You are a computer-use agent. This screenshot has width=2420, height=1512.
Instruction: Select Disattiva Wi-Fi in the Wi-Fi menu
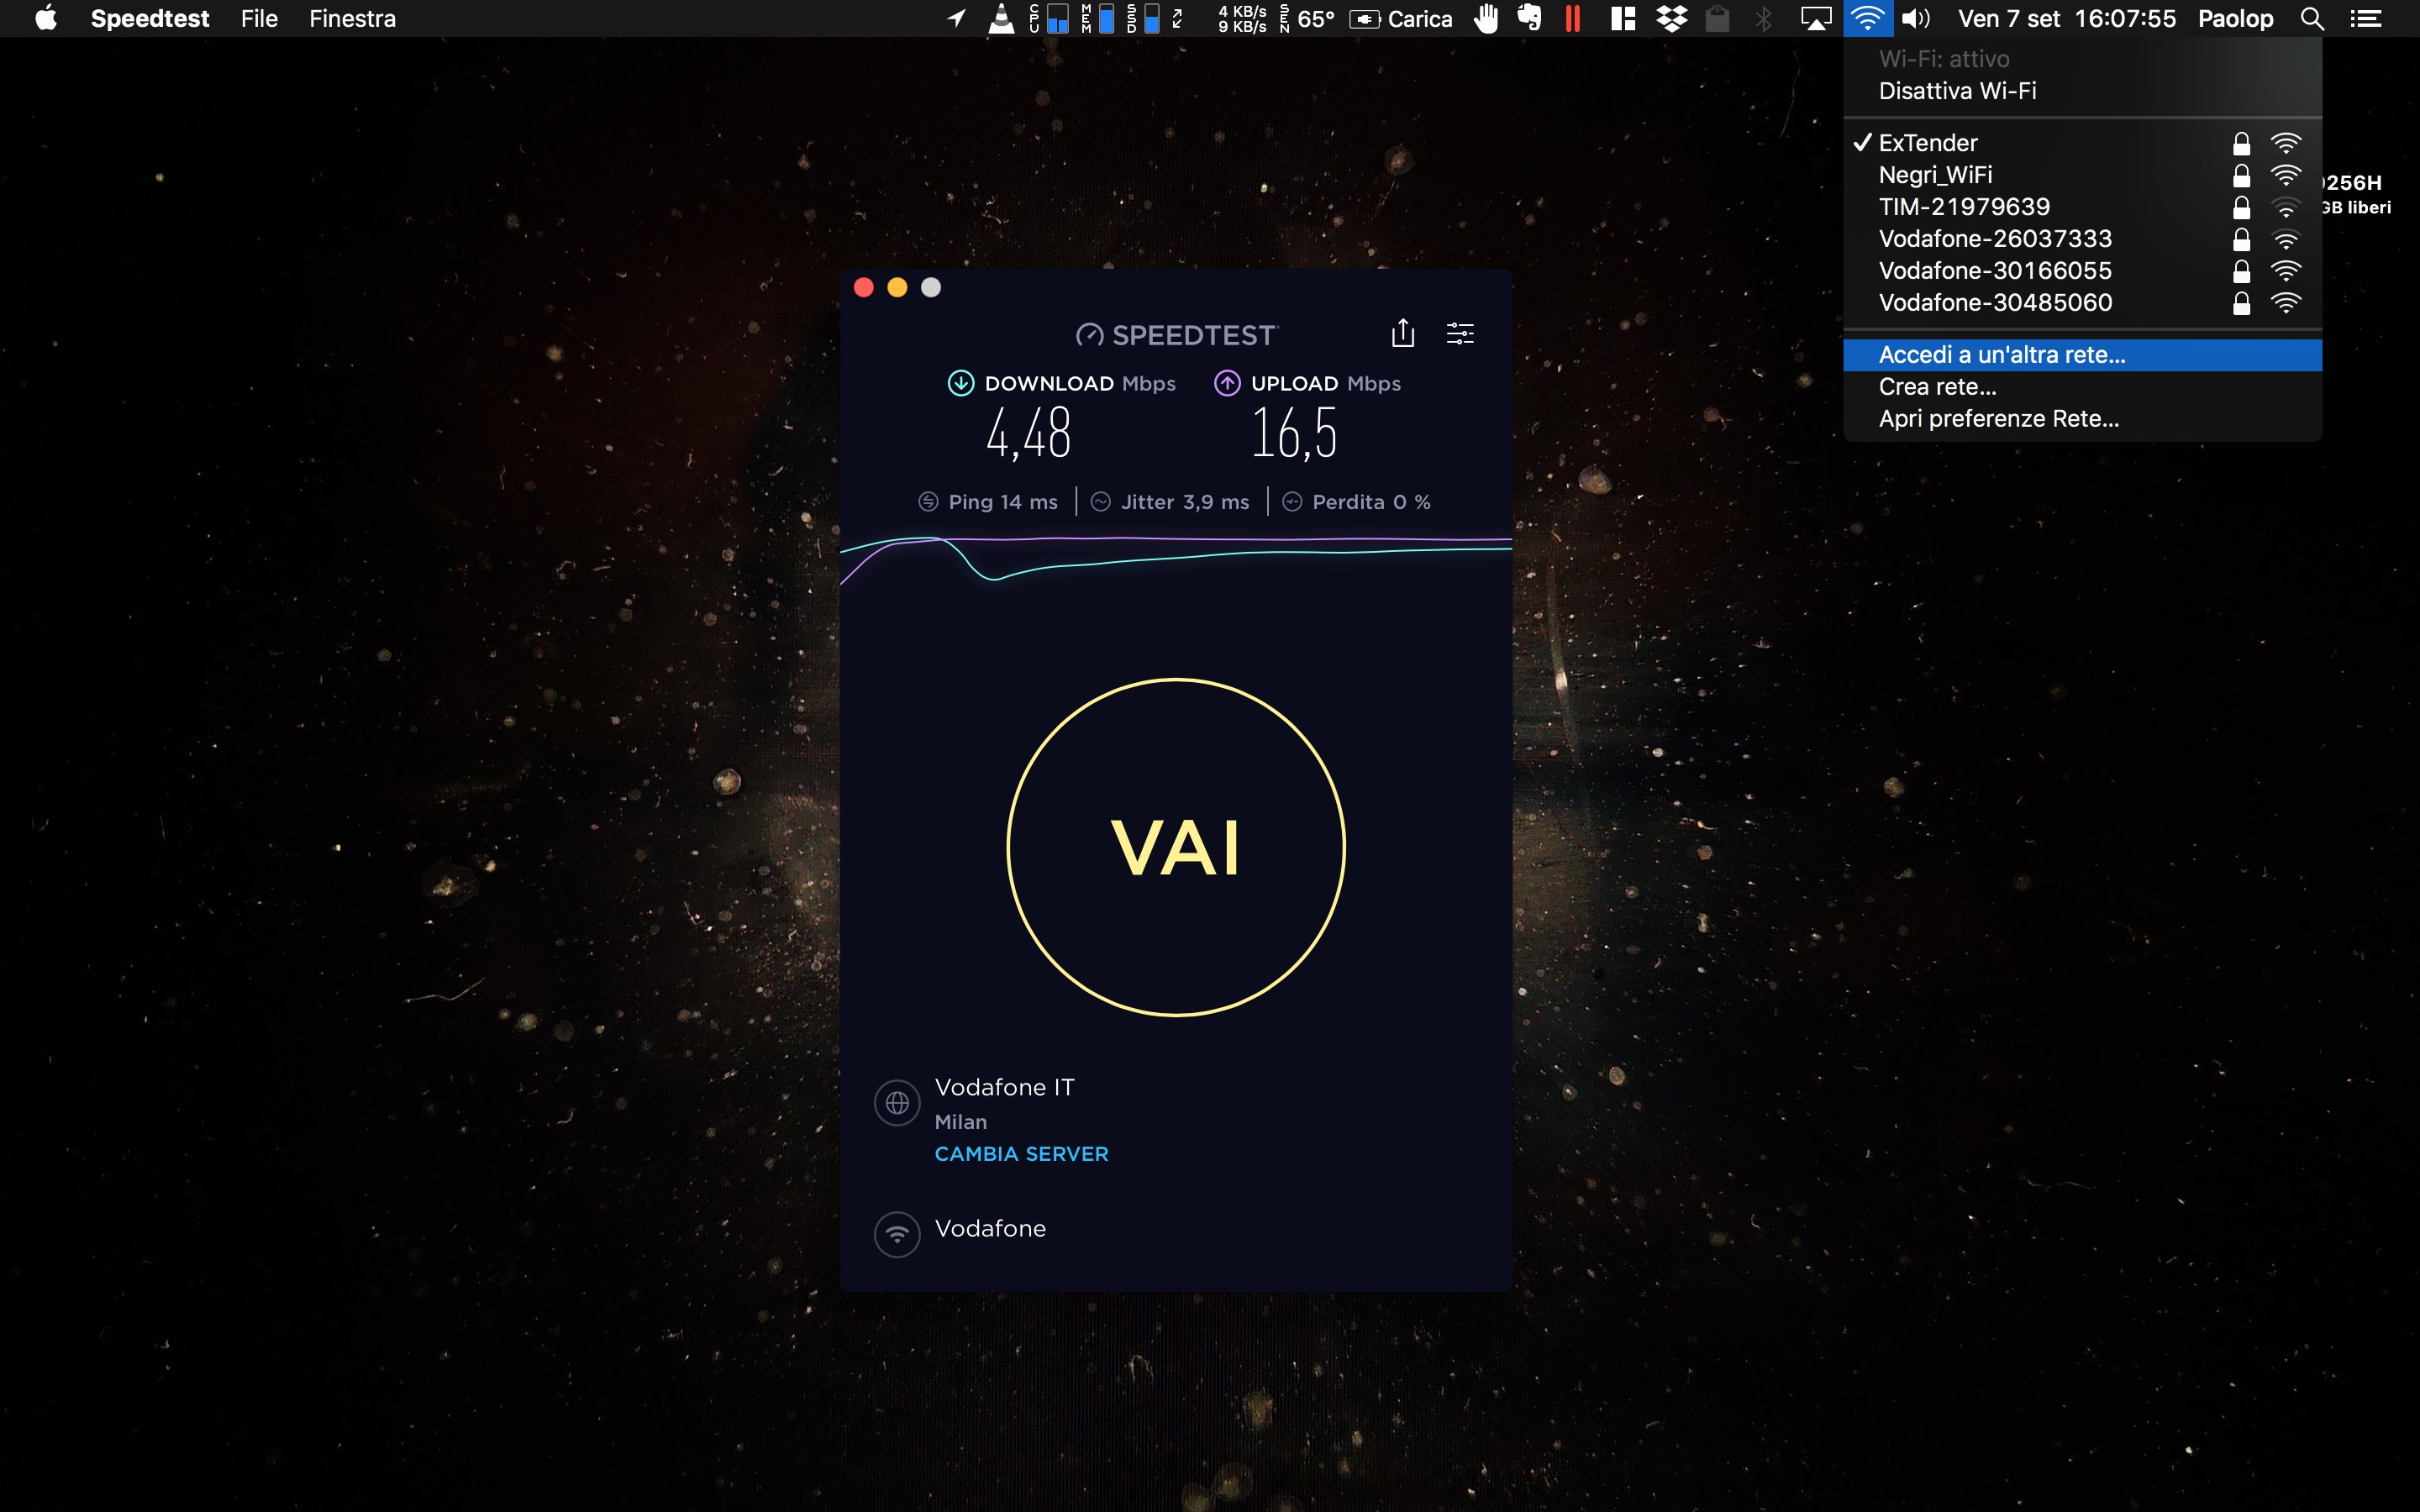pyautogui.click(x=2082, y=91)
